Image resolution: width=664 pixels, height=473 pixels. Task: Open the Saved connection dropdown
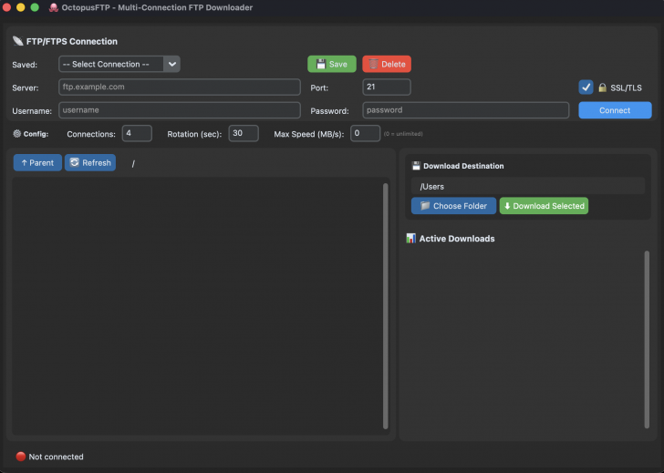pyautogui.click(x=119, y=64)
